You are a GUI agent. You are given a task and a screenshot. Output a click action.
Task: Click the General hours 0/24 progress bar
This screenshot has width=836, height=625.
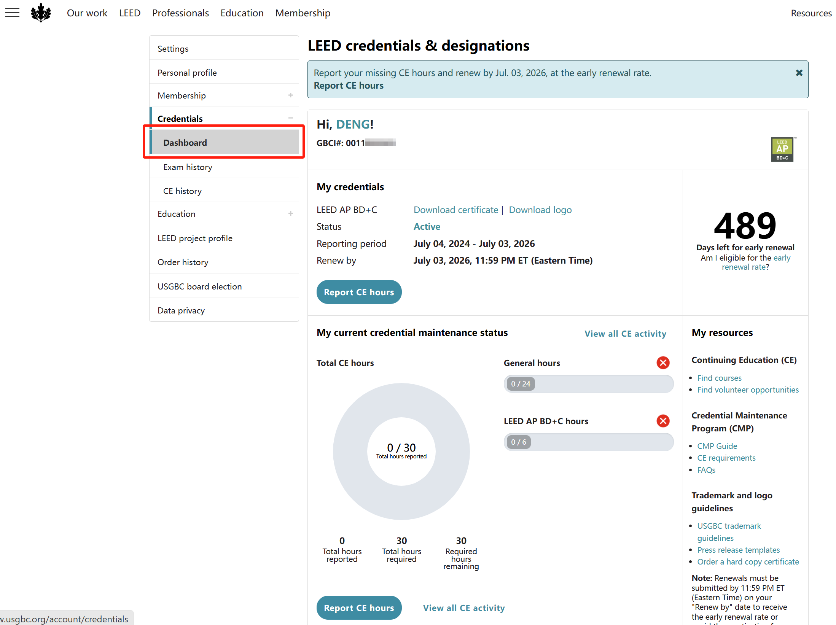[x=588, y=384]
